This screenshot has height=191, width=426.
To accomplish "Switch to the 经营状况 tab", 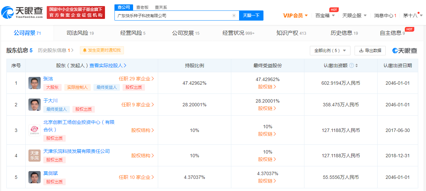I will [238, 33].
